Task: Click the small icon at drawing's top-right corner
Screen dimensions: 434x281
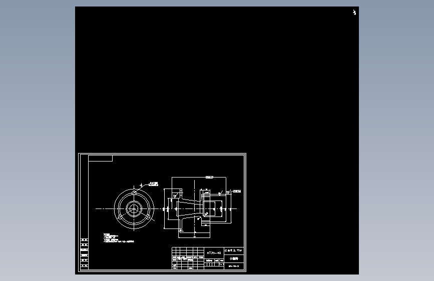Action: click(354, 12)
